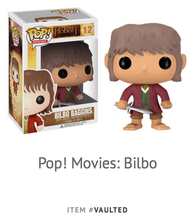Click the unboxed figure's left black eye
This screenshot has width=195, height=224.
(125, 63)
